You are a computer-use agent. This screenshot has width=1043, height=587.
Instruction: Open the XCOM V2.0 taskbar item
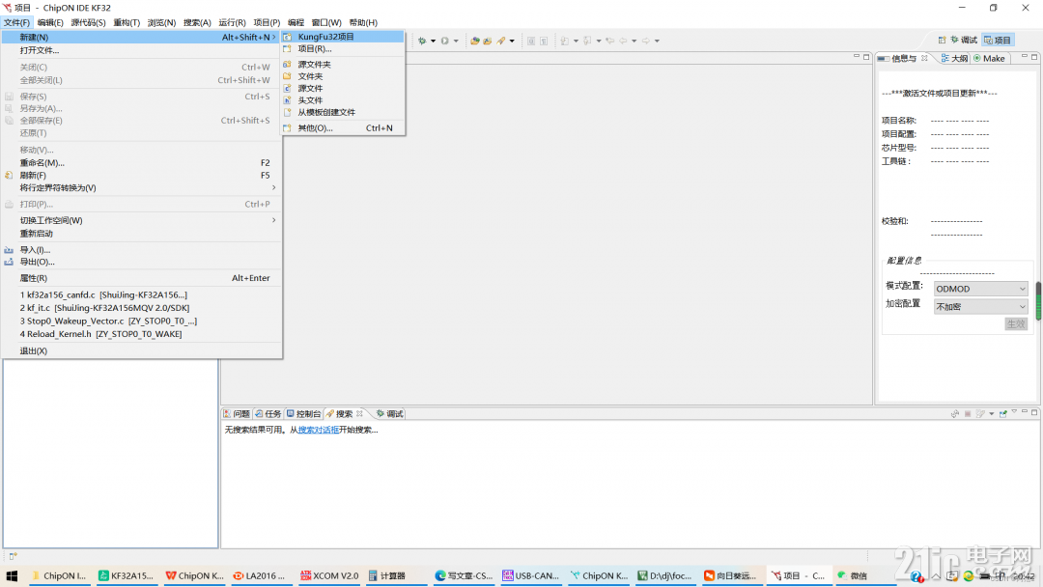tap(330, 575)
